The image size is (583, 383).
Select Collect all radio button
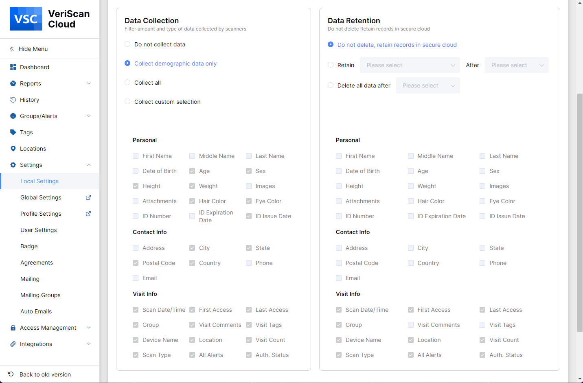pyautogui.click(x=127, y=82)
